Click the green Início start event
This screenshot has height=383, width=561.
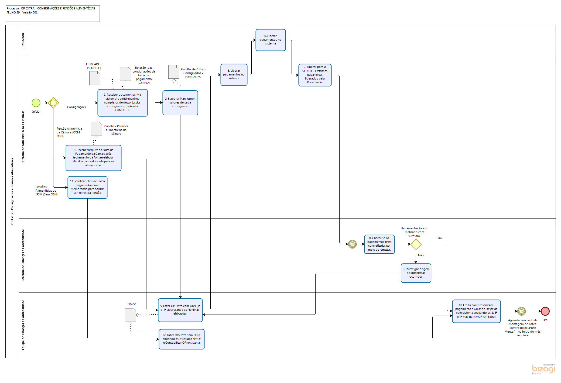click(36, 103)
